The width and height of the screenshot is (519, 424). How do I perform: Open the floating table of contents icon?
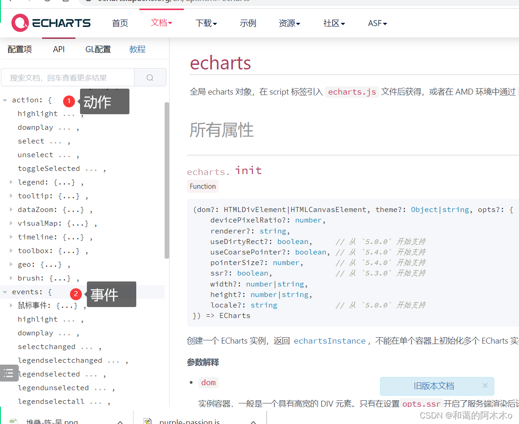[9, 373]
